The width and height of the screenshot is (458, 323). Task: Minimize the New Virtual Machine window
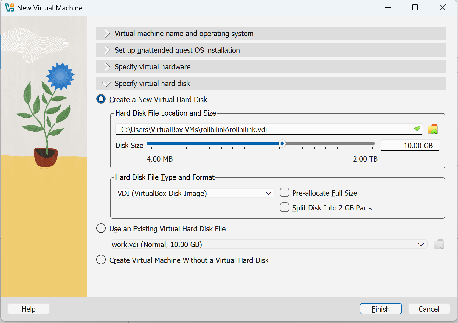[x=388, y=7]
